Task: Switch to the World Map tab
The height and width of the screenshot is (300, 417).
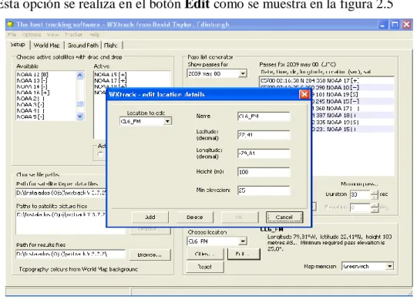Action: pyautogui.click(x=46, y=46)
